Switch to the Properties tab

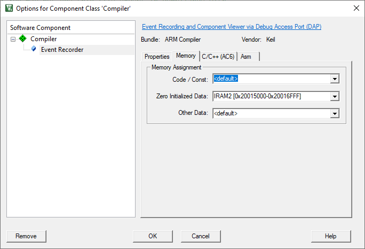[x=157, y=57]
